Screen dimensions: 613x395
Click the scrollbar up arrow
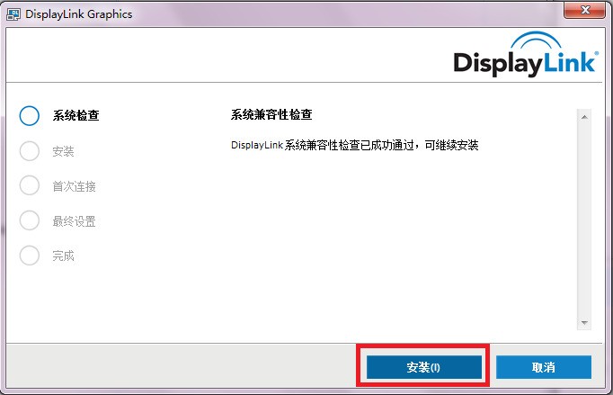pyautogui.click(x=584, y=117)
